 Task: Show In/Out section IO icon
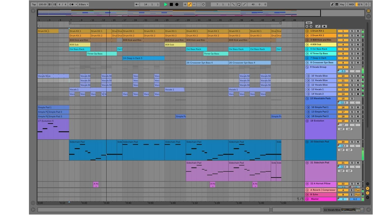367,184
